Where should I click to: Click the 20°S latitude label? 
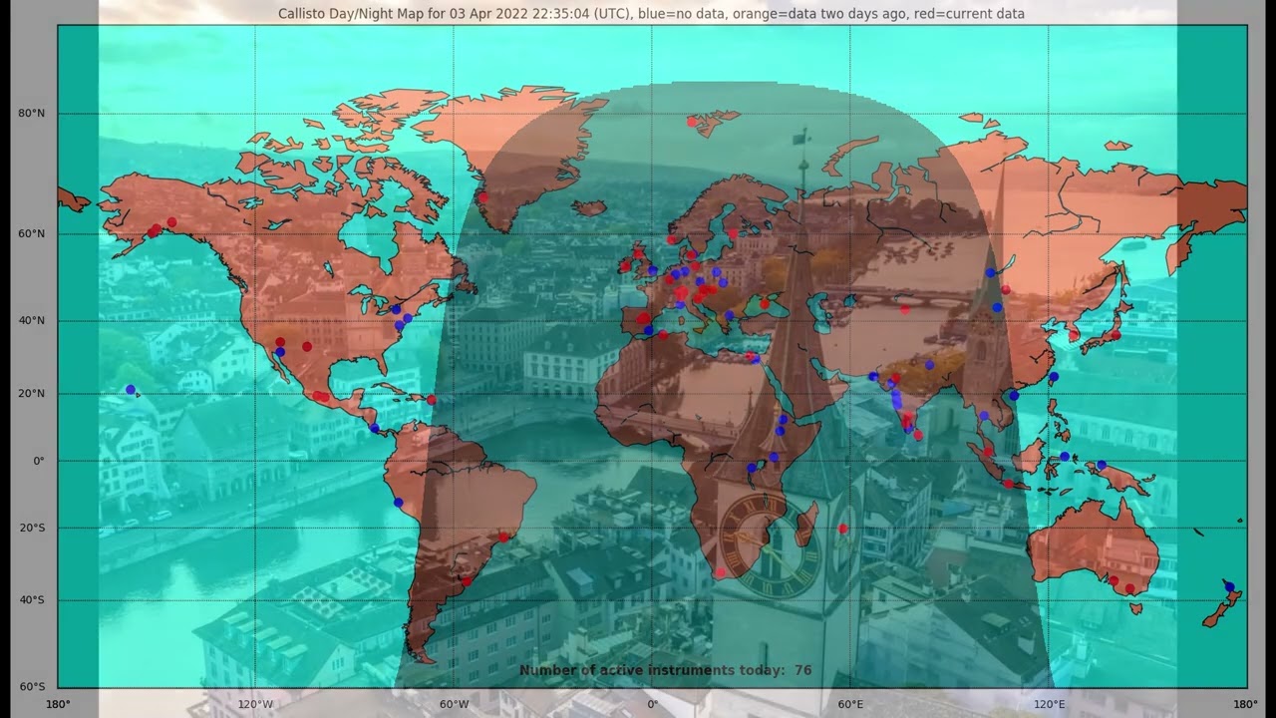[x=31, y=528]
